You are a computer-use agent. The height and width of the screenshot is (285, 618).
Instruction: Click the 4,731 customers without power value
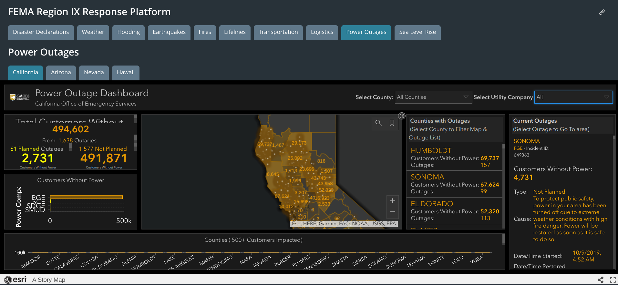pos(523,178)
